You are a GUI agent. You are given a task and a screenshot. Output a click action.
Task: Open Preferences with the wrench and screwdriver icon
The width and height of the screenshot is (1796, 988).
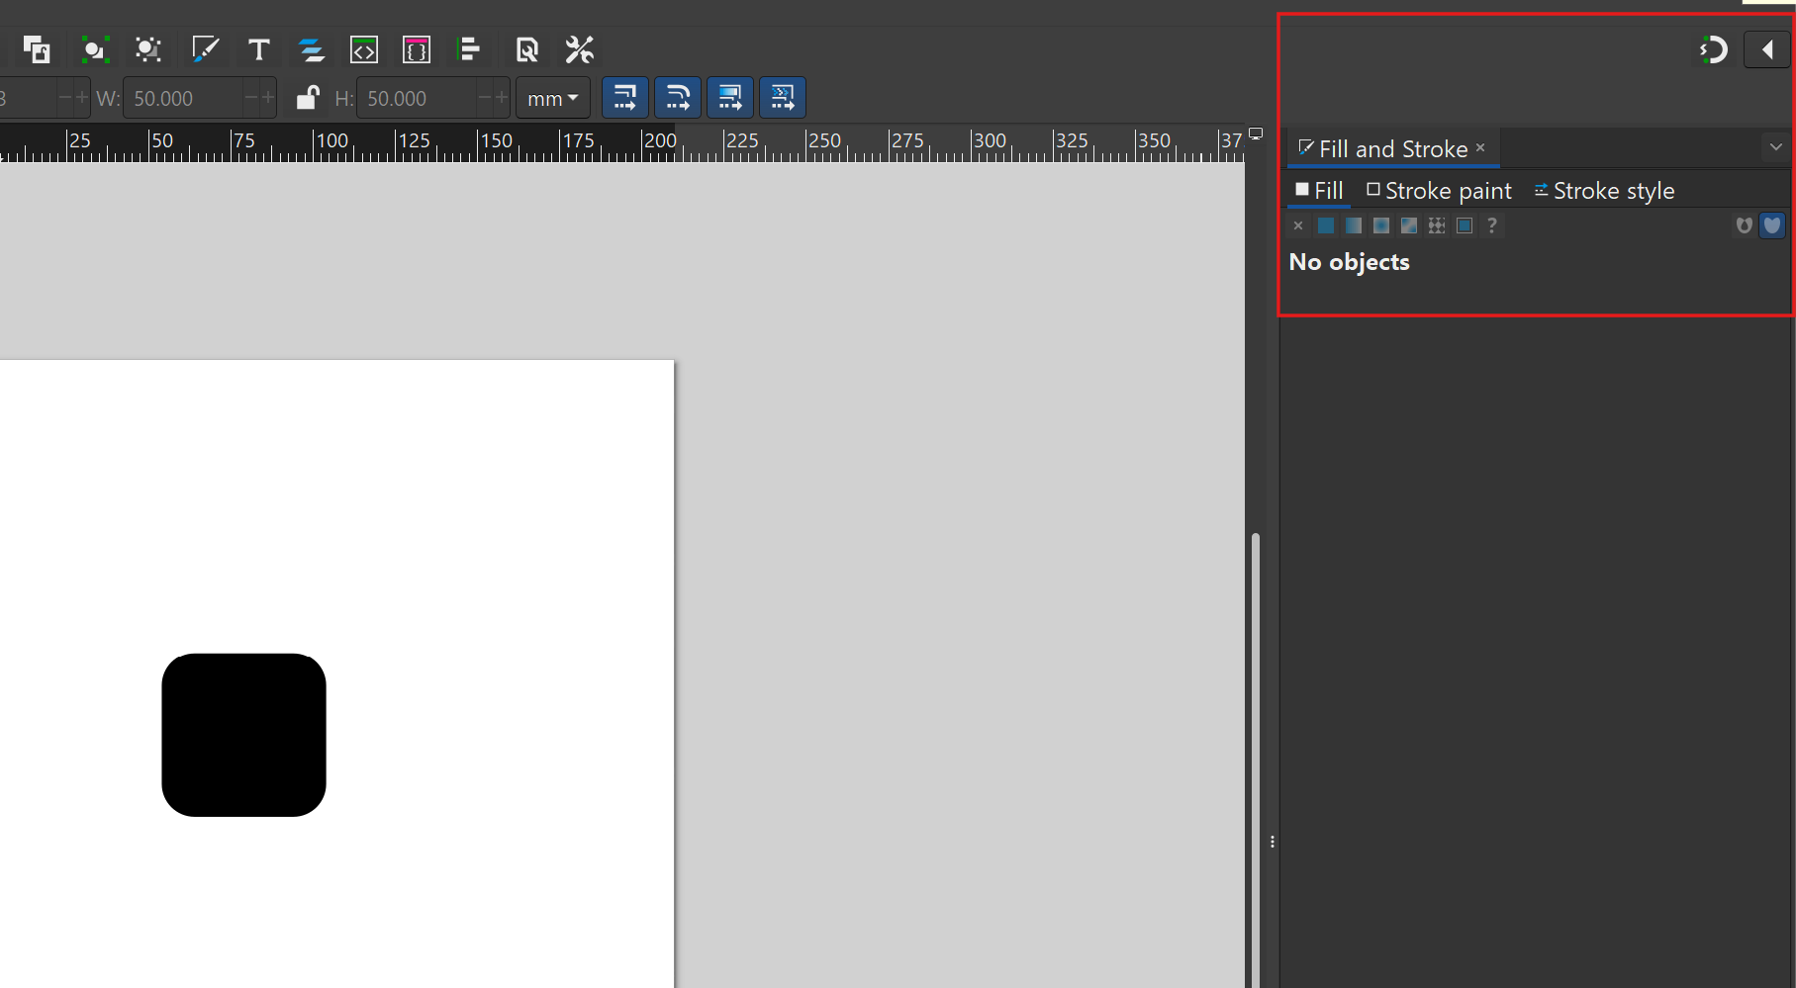[x=579, y=49]
